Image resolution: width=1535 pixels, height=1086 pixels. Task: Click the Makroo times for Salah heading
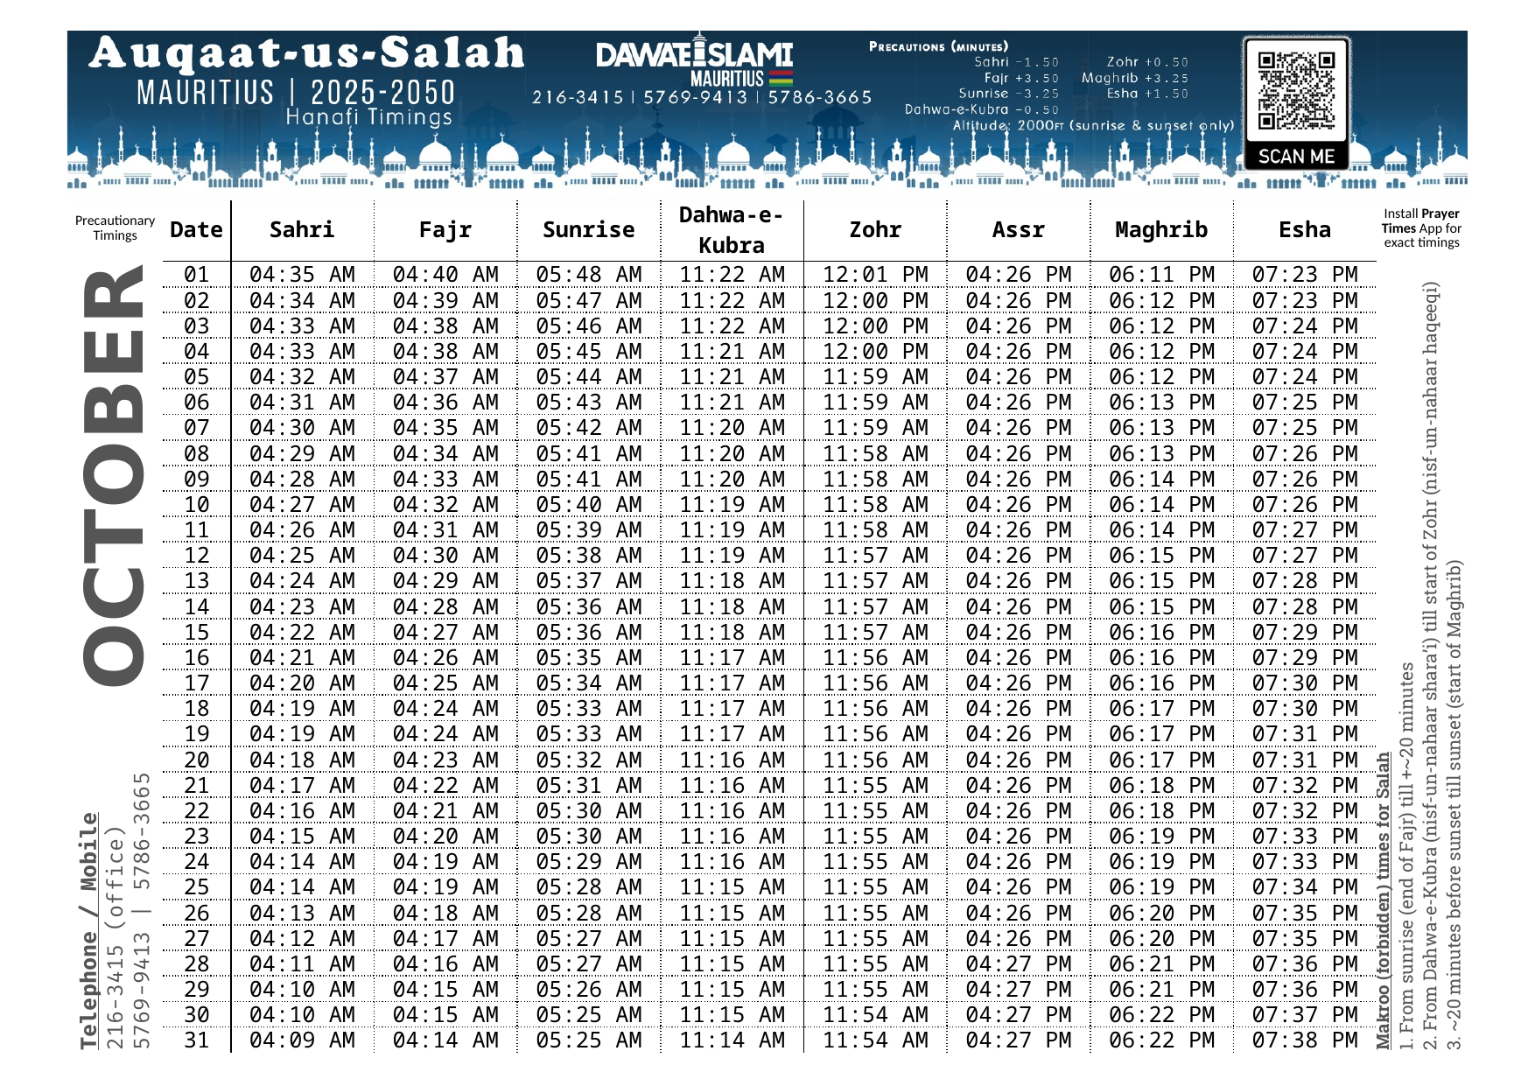[1383, 901]
